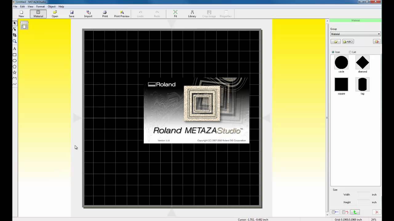Image resolution: width=394 pixels, height=221 pixels.
Task: Open the View menu
Action: 30,6
